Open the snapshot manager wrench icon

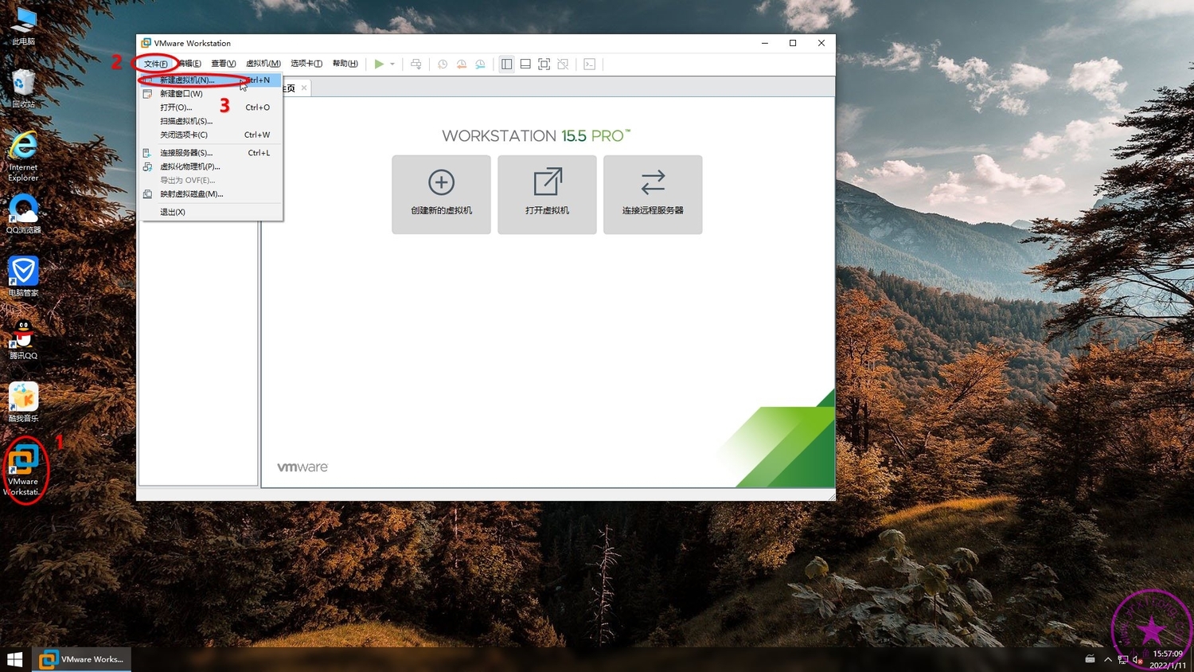tap(481, 64)
